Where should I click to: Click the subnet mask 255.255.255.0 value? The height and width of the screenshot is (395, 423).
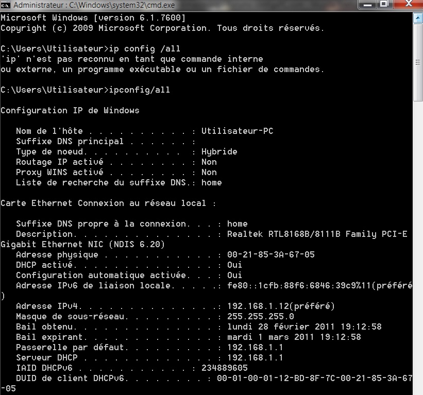[260, 317]
